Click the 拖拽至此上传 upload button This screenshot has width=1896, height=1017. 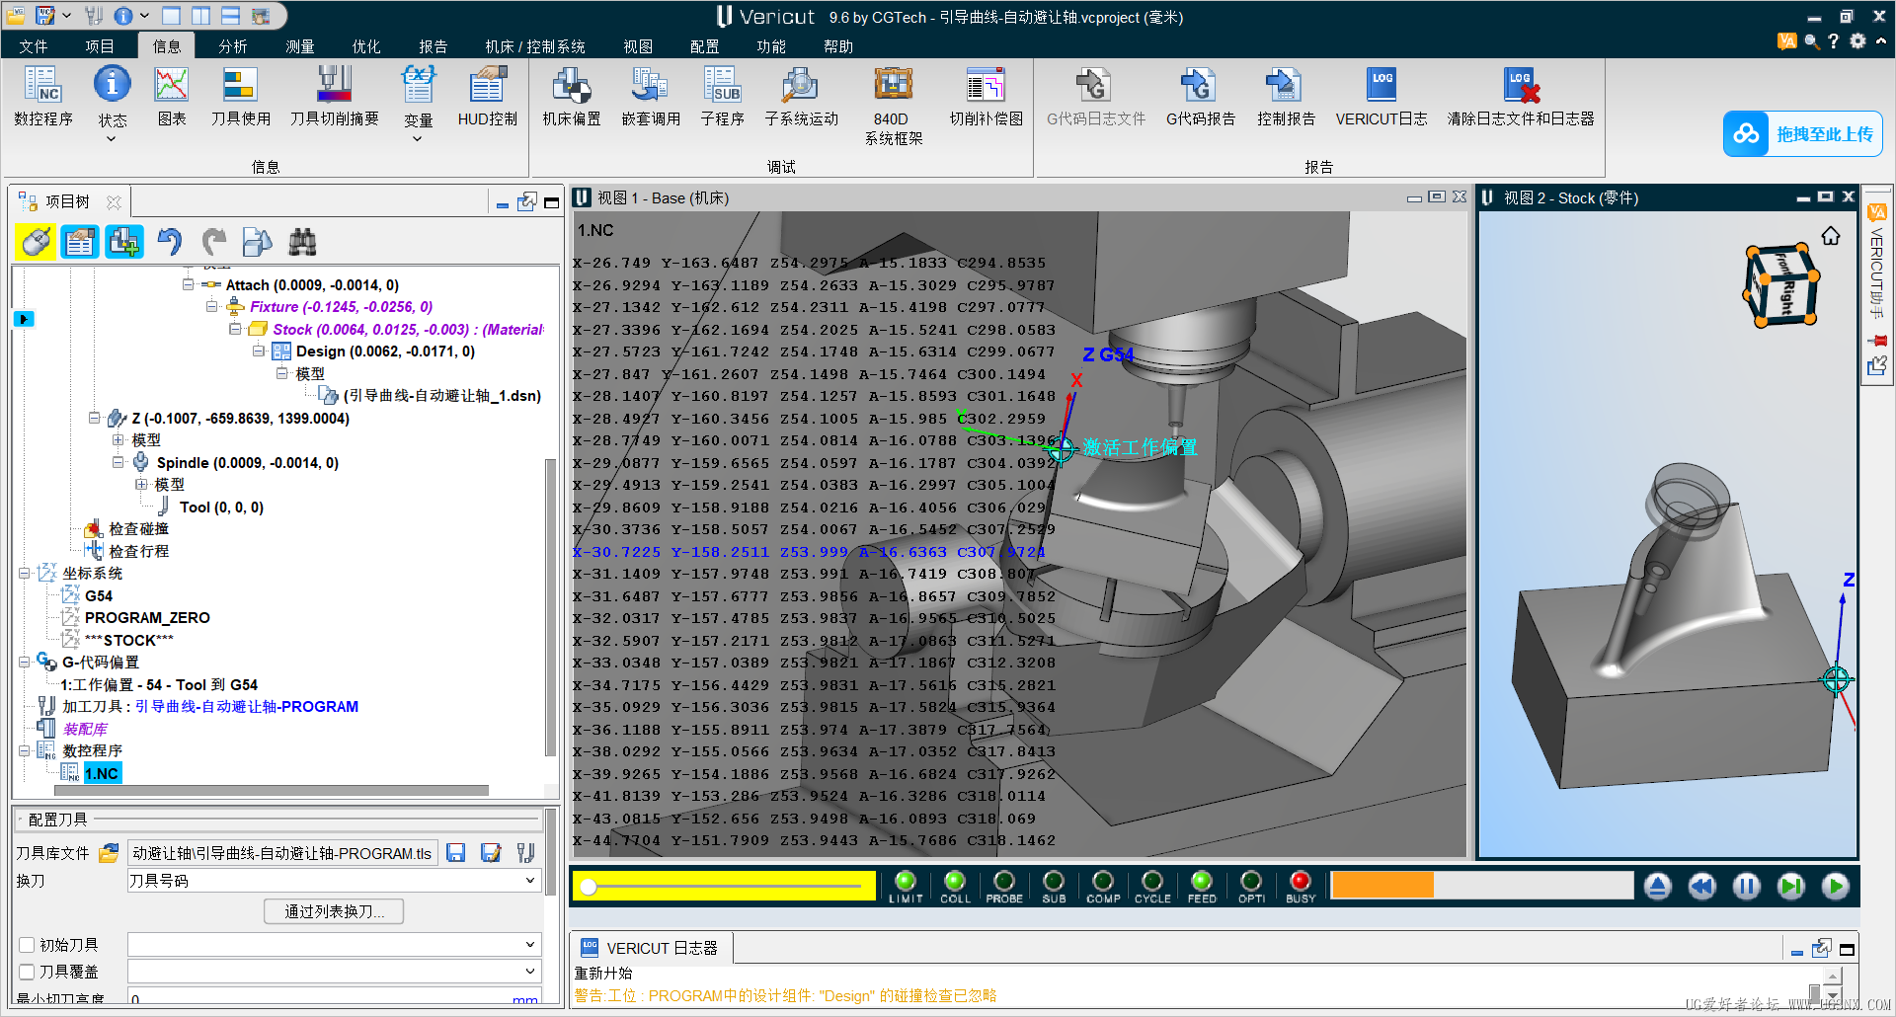(1803, 134)
